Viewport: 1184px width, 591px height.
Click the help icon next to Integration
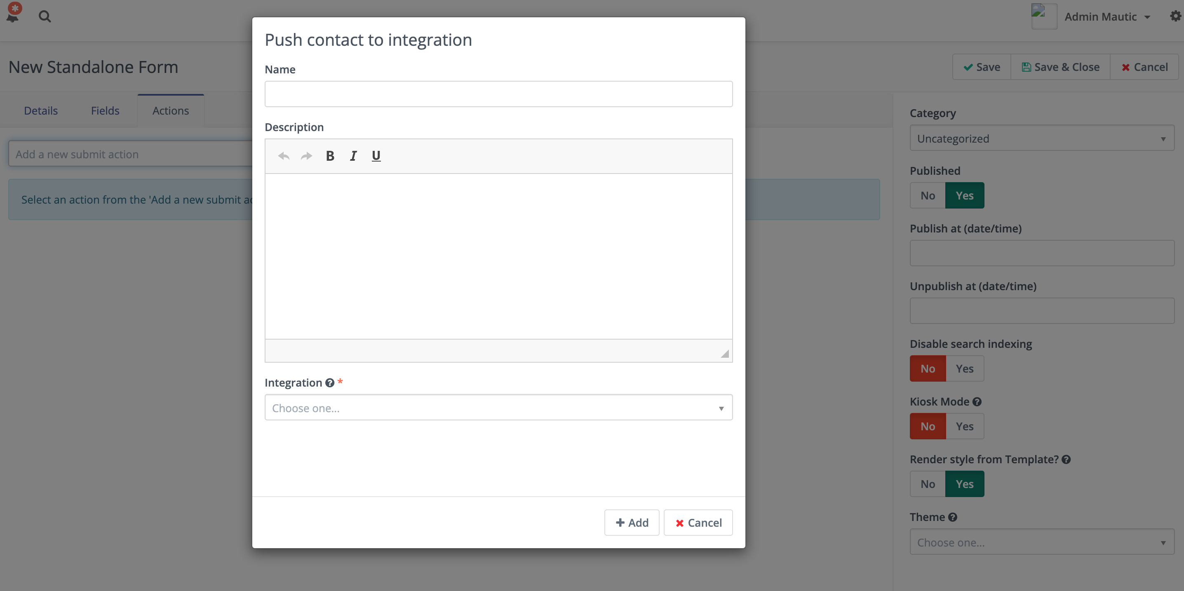329,382
